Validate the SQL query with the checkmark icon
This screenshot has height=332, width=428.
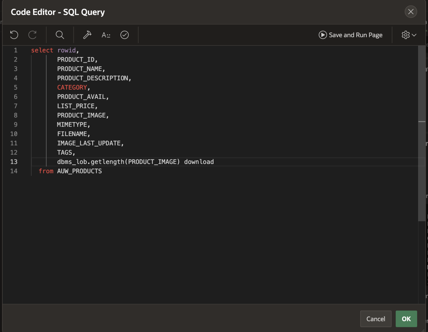point(125,35)
